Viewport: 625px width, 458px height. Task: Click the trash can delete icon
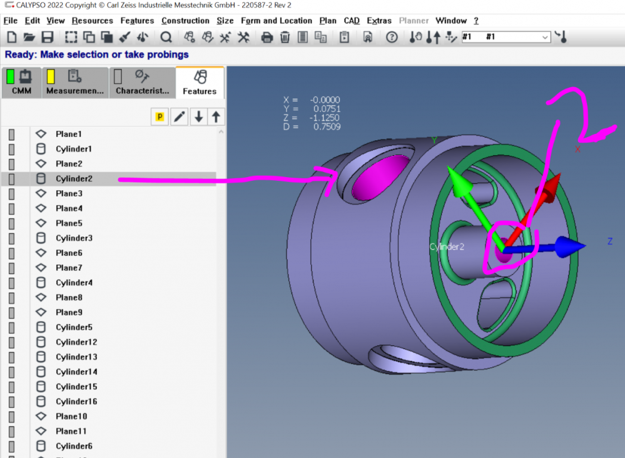[285, 37]
